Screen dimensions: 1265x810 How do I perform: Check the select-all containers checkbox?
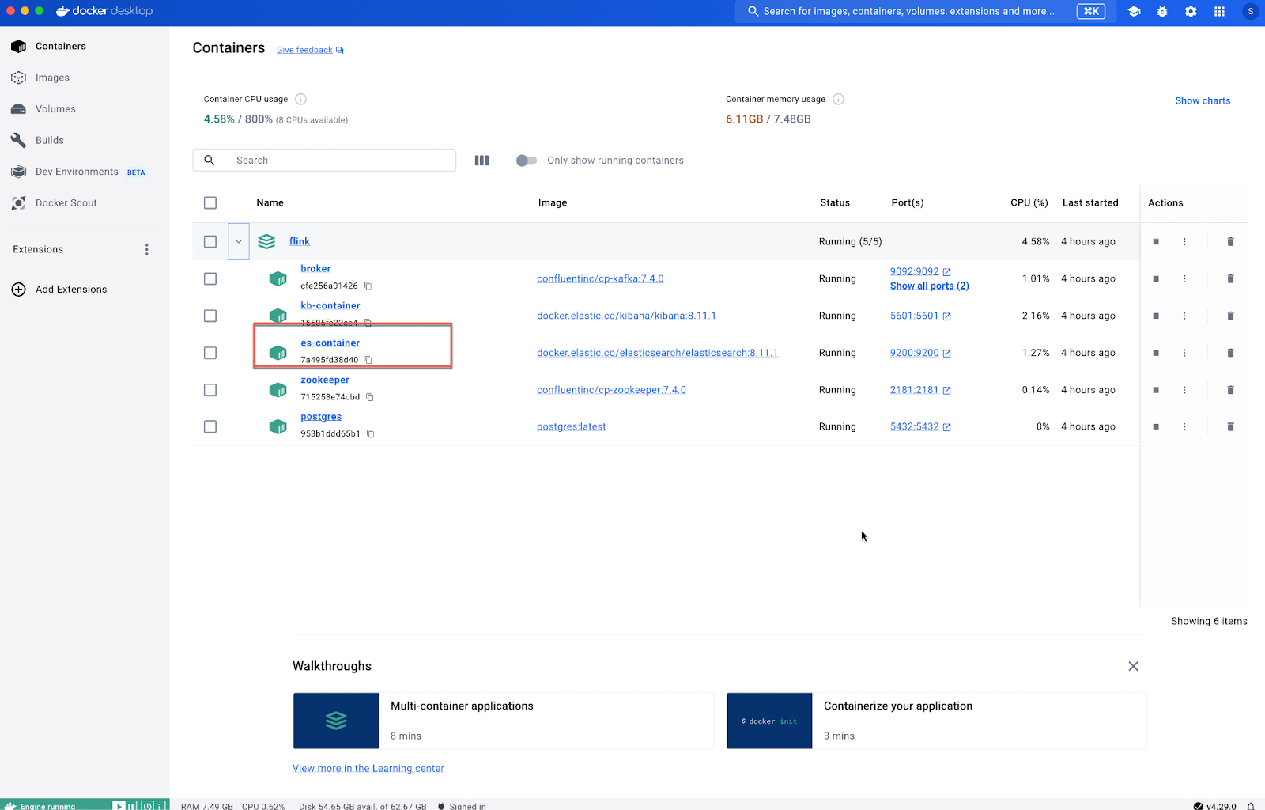(x=210, y=202)
